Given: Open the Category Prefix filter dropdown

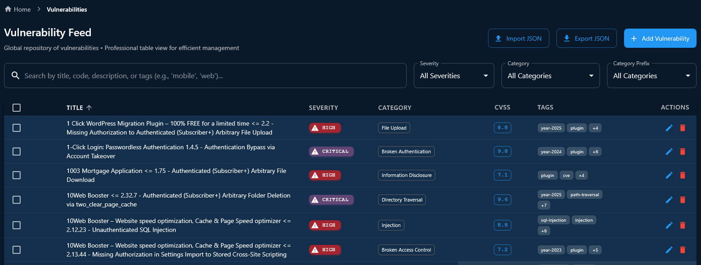Looking at the screenshot, I should pyautogui.click(x=652, y=76).
